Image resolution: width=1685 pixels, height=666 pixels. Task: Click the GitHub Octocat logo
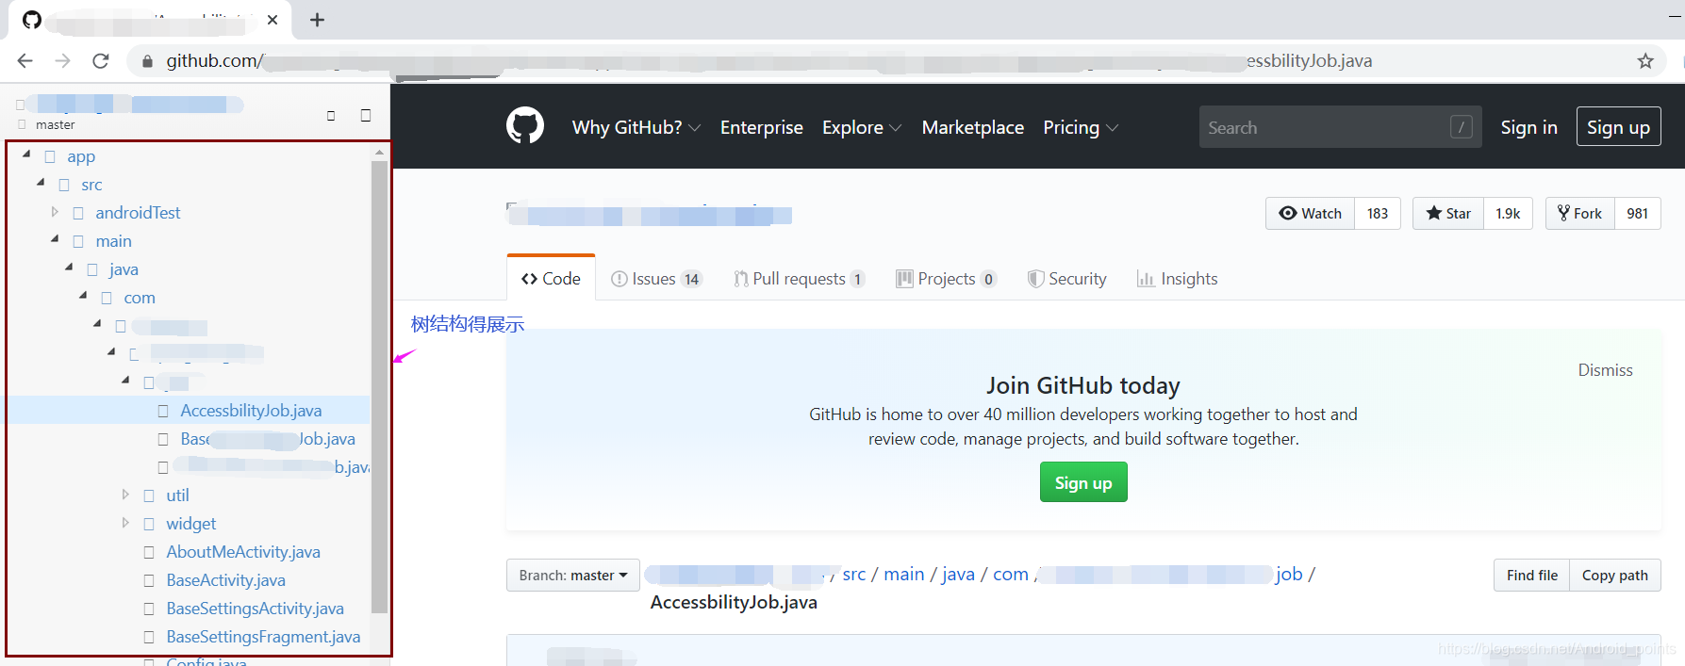click(x=525, y=126)
